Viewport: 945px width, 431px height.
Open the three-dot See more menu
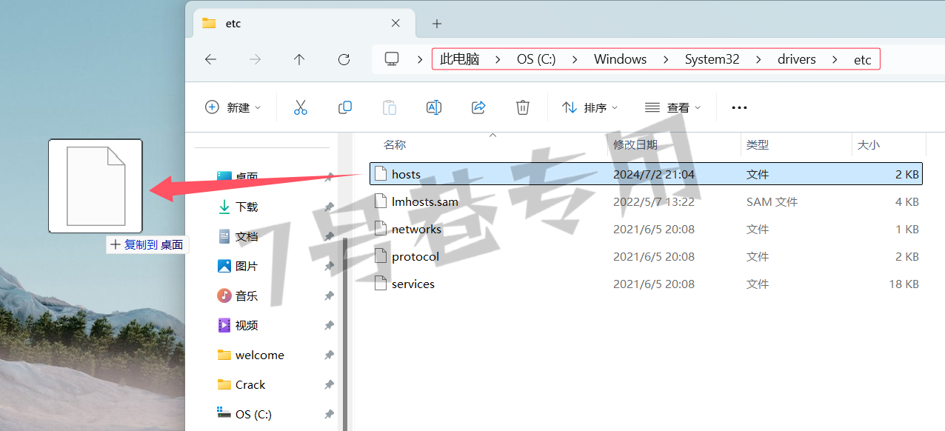point(739,107)
